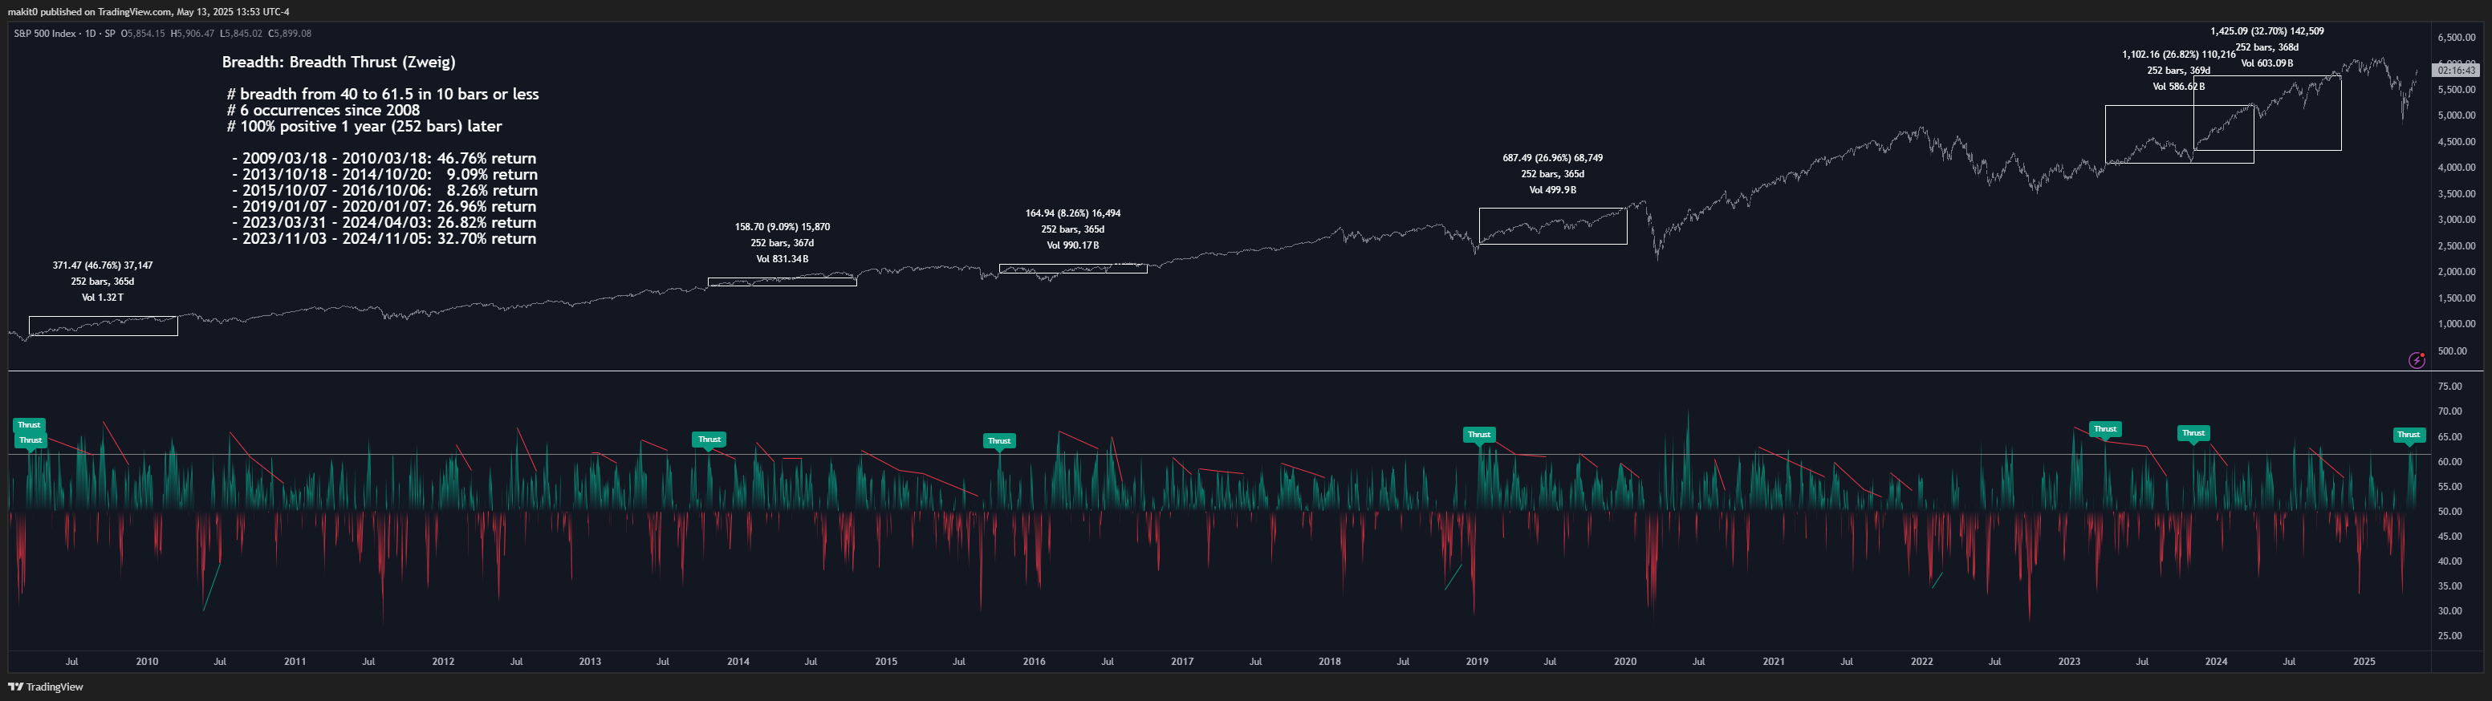
Task: Select the 2019/01/07 26.96% return line
Action: point(384,207)
